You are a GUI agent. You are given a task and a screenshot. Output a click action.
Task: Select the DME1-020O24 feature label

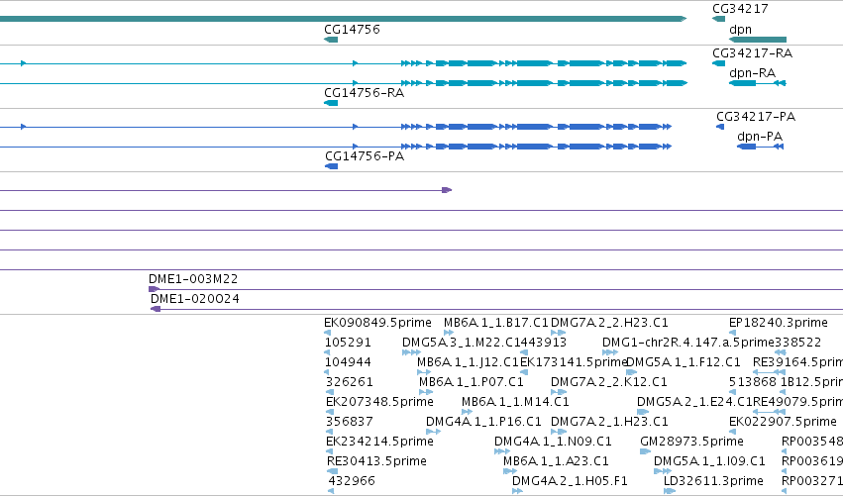pos(194,299)
